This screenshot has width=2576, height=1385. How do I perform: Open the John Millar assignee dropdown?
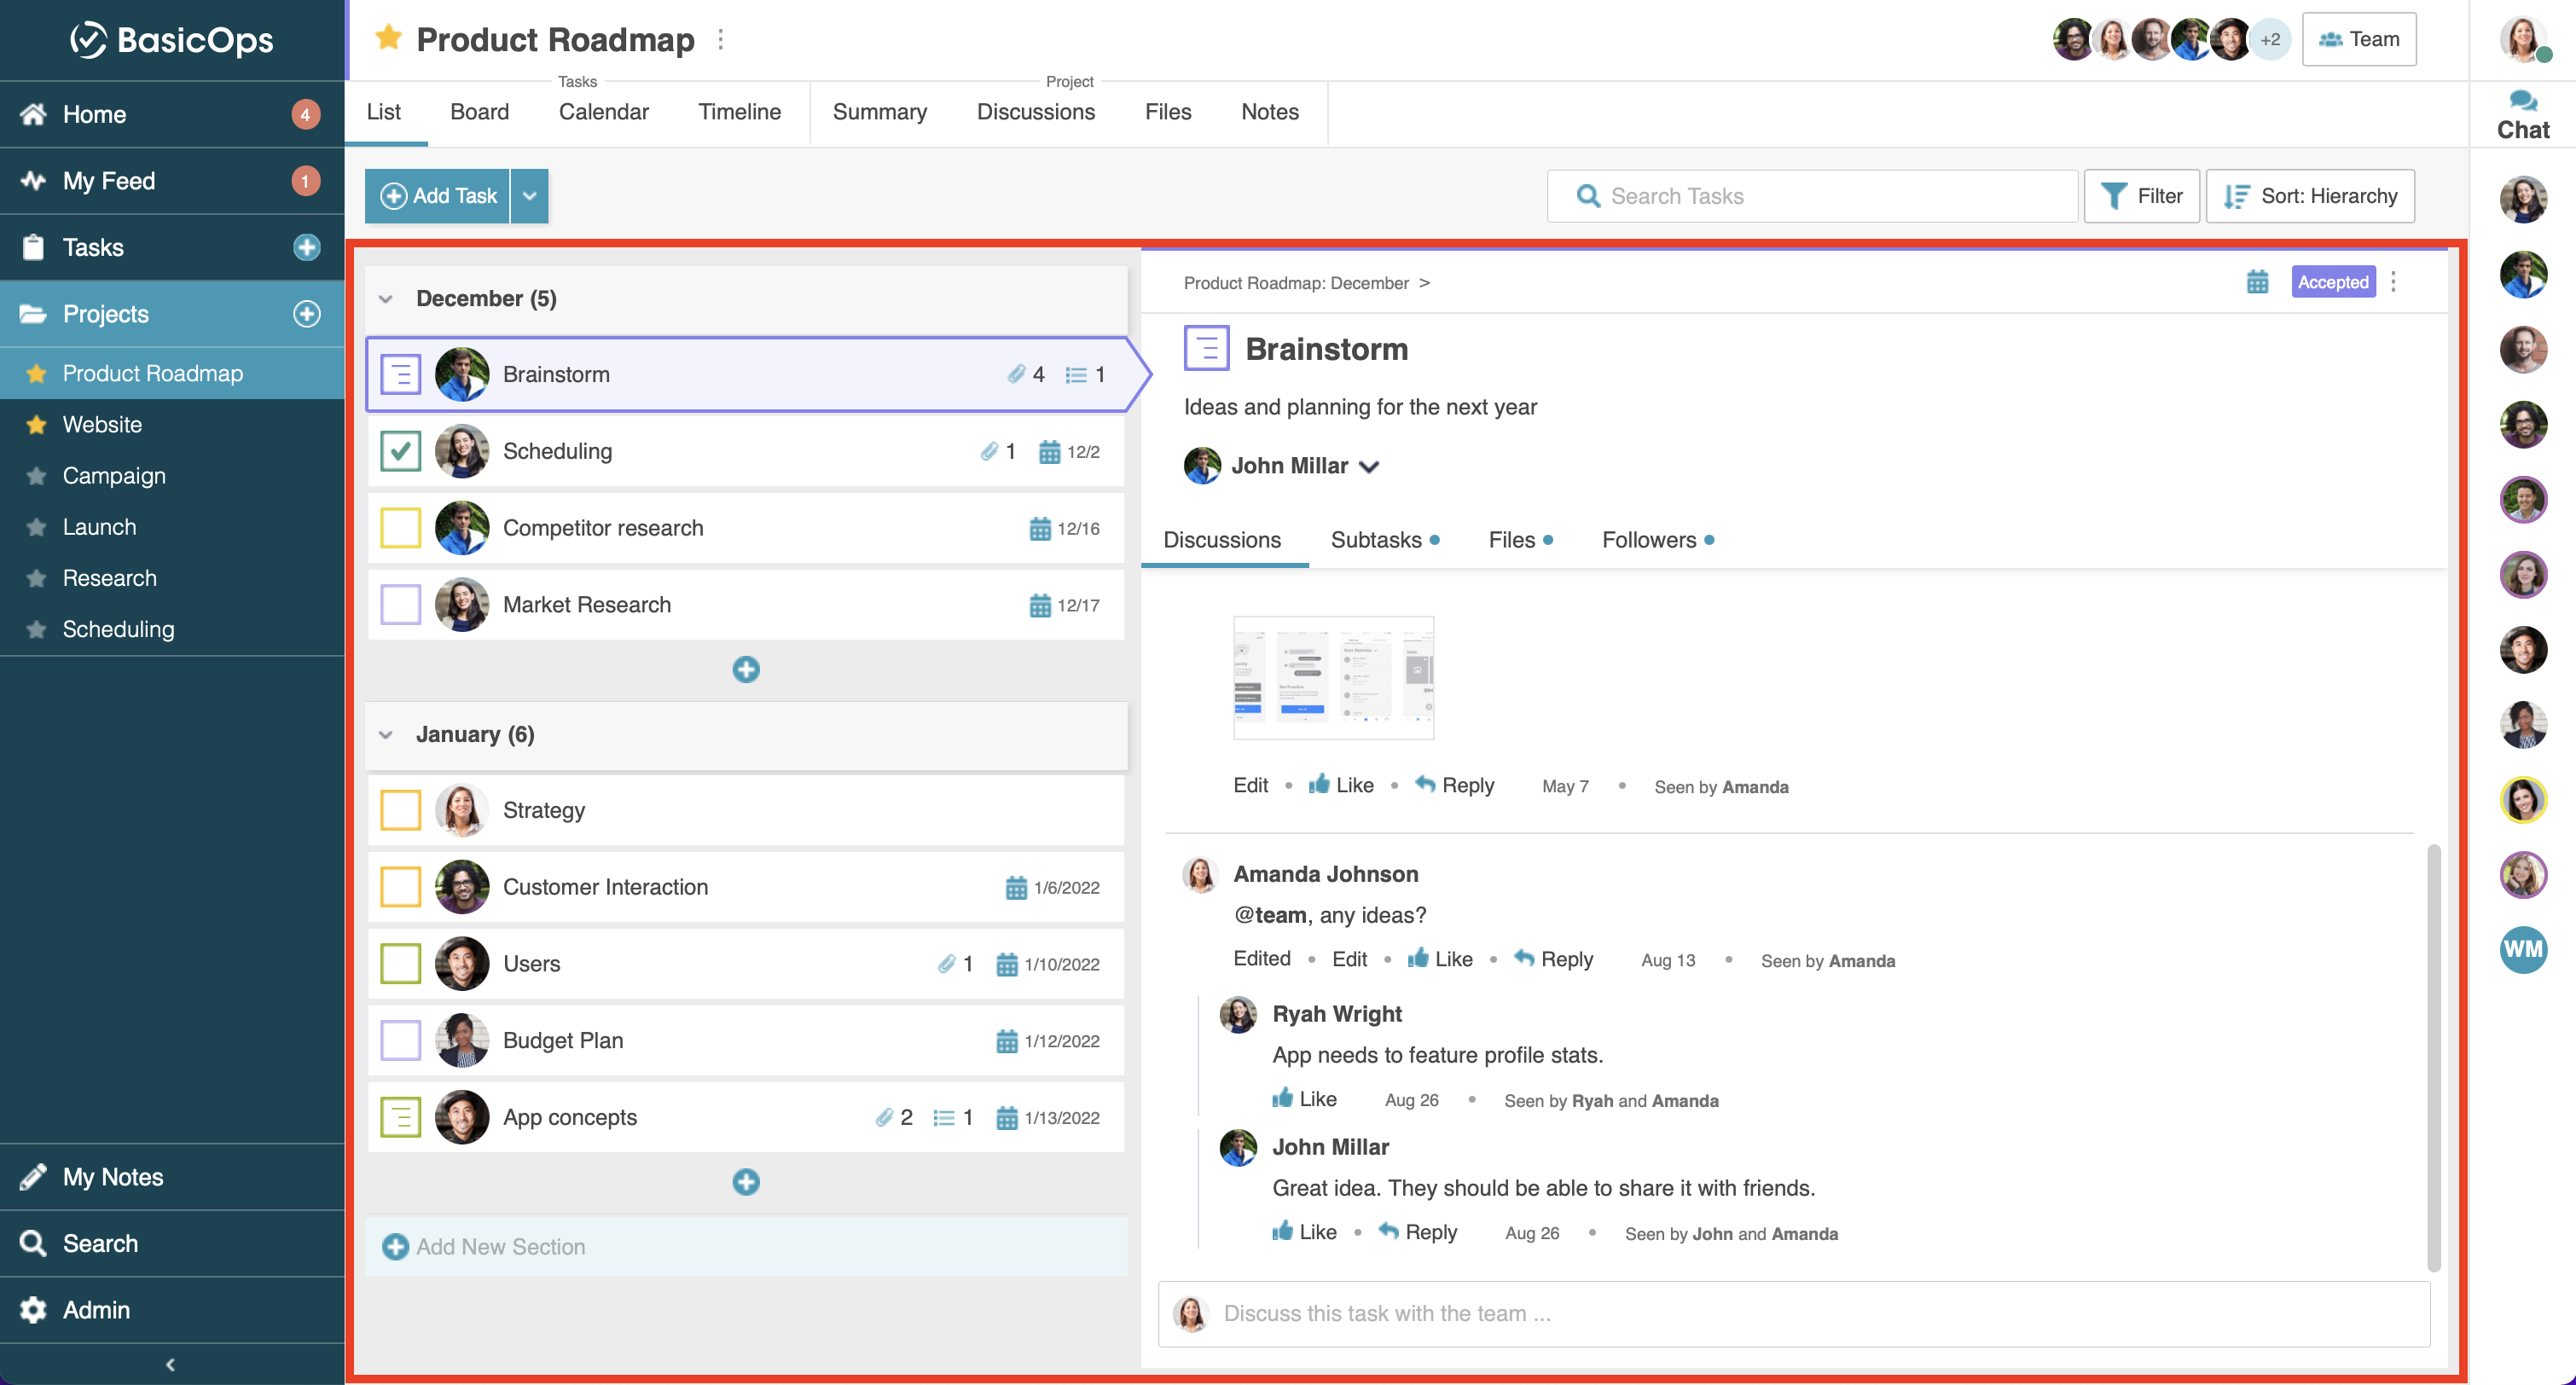(x=1369, y=467)
